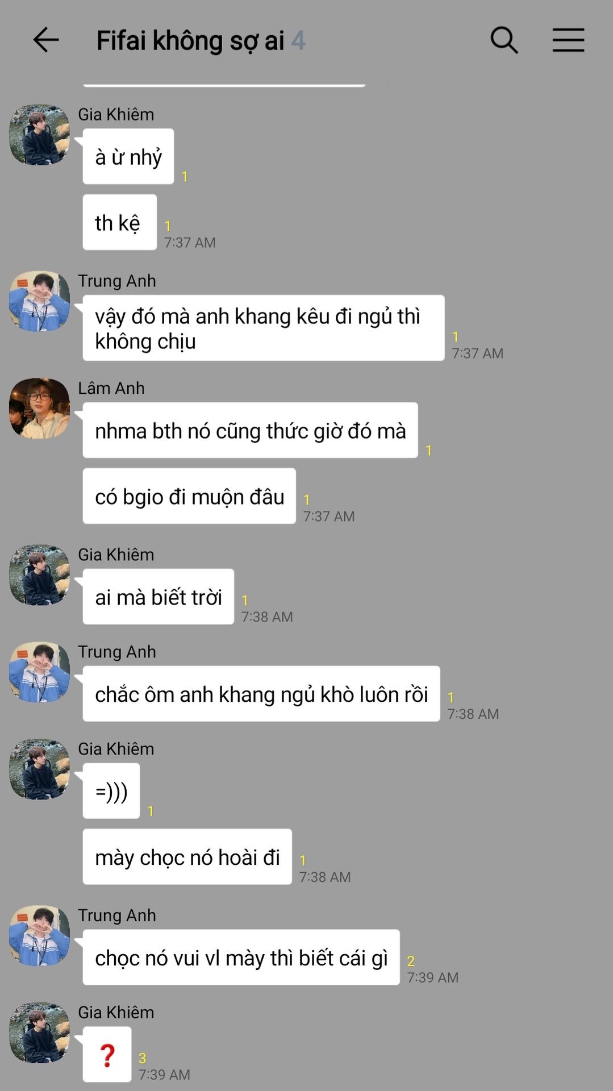Open chat search with magnifier icon

(x=504, y=40)
